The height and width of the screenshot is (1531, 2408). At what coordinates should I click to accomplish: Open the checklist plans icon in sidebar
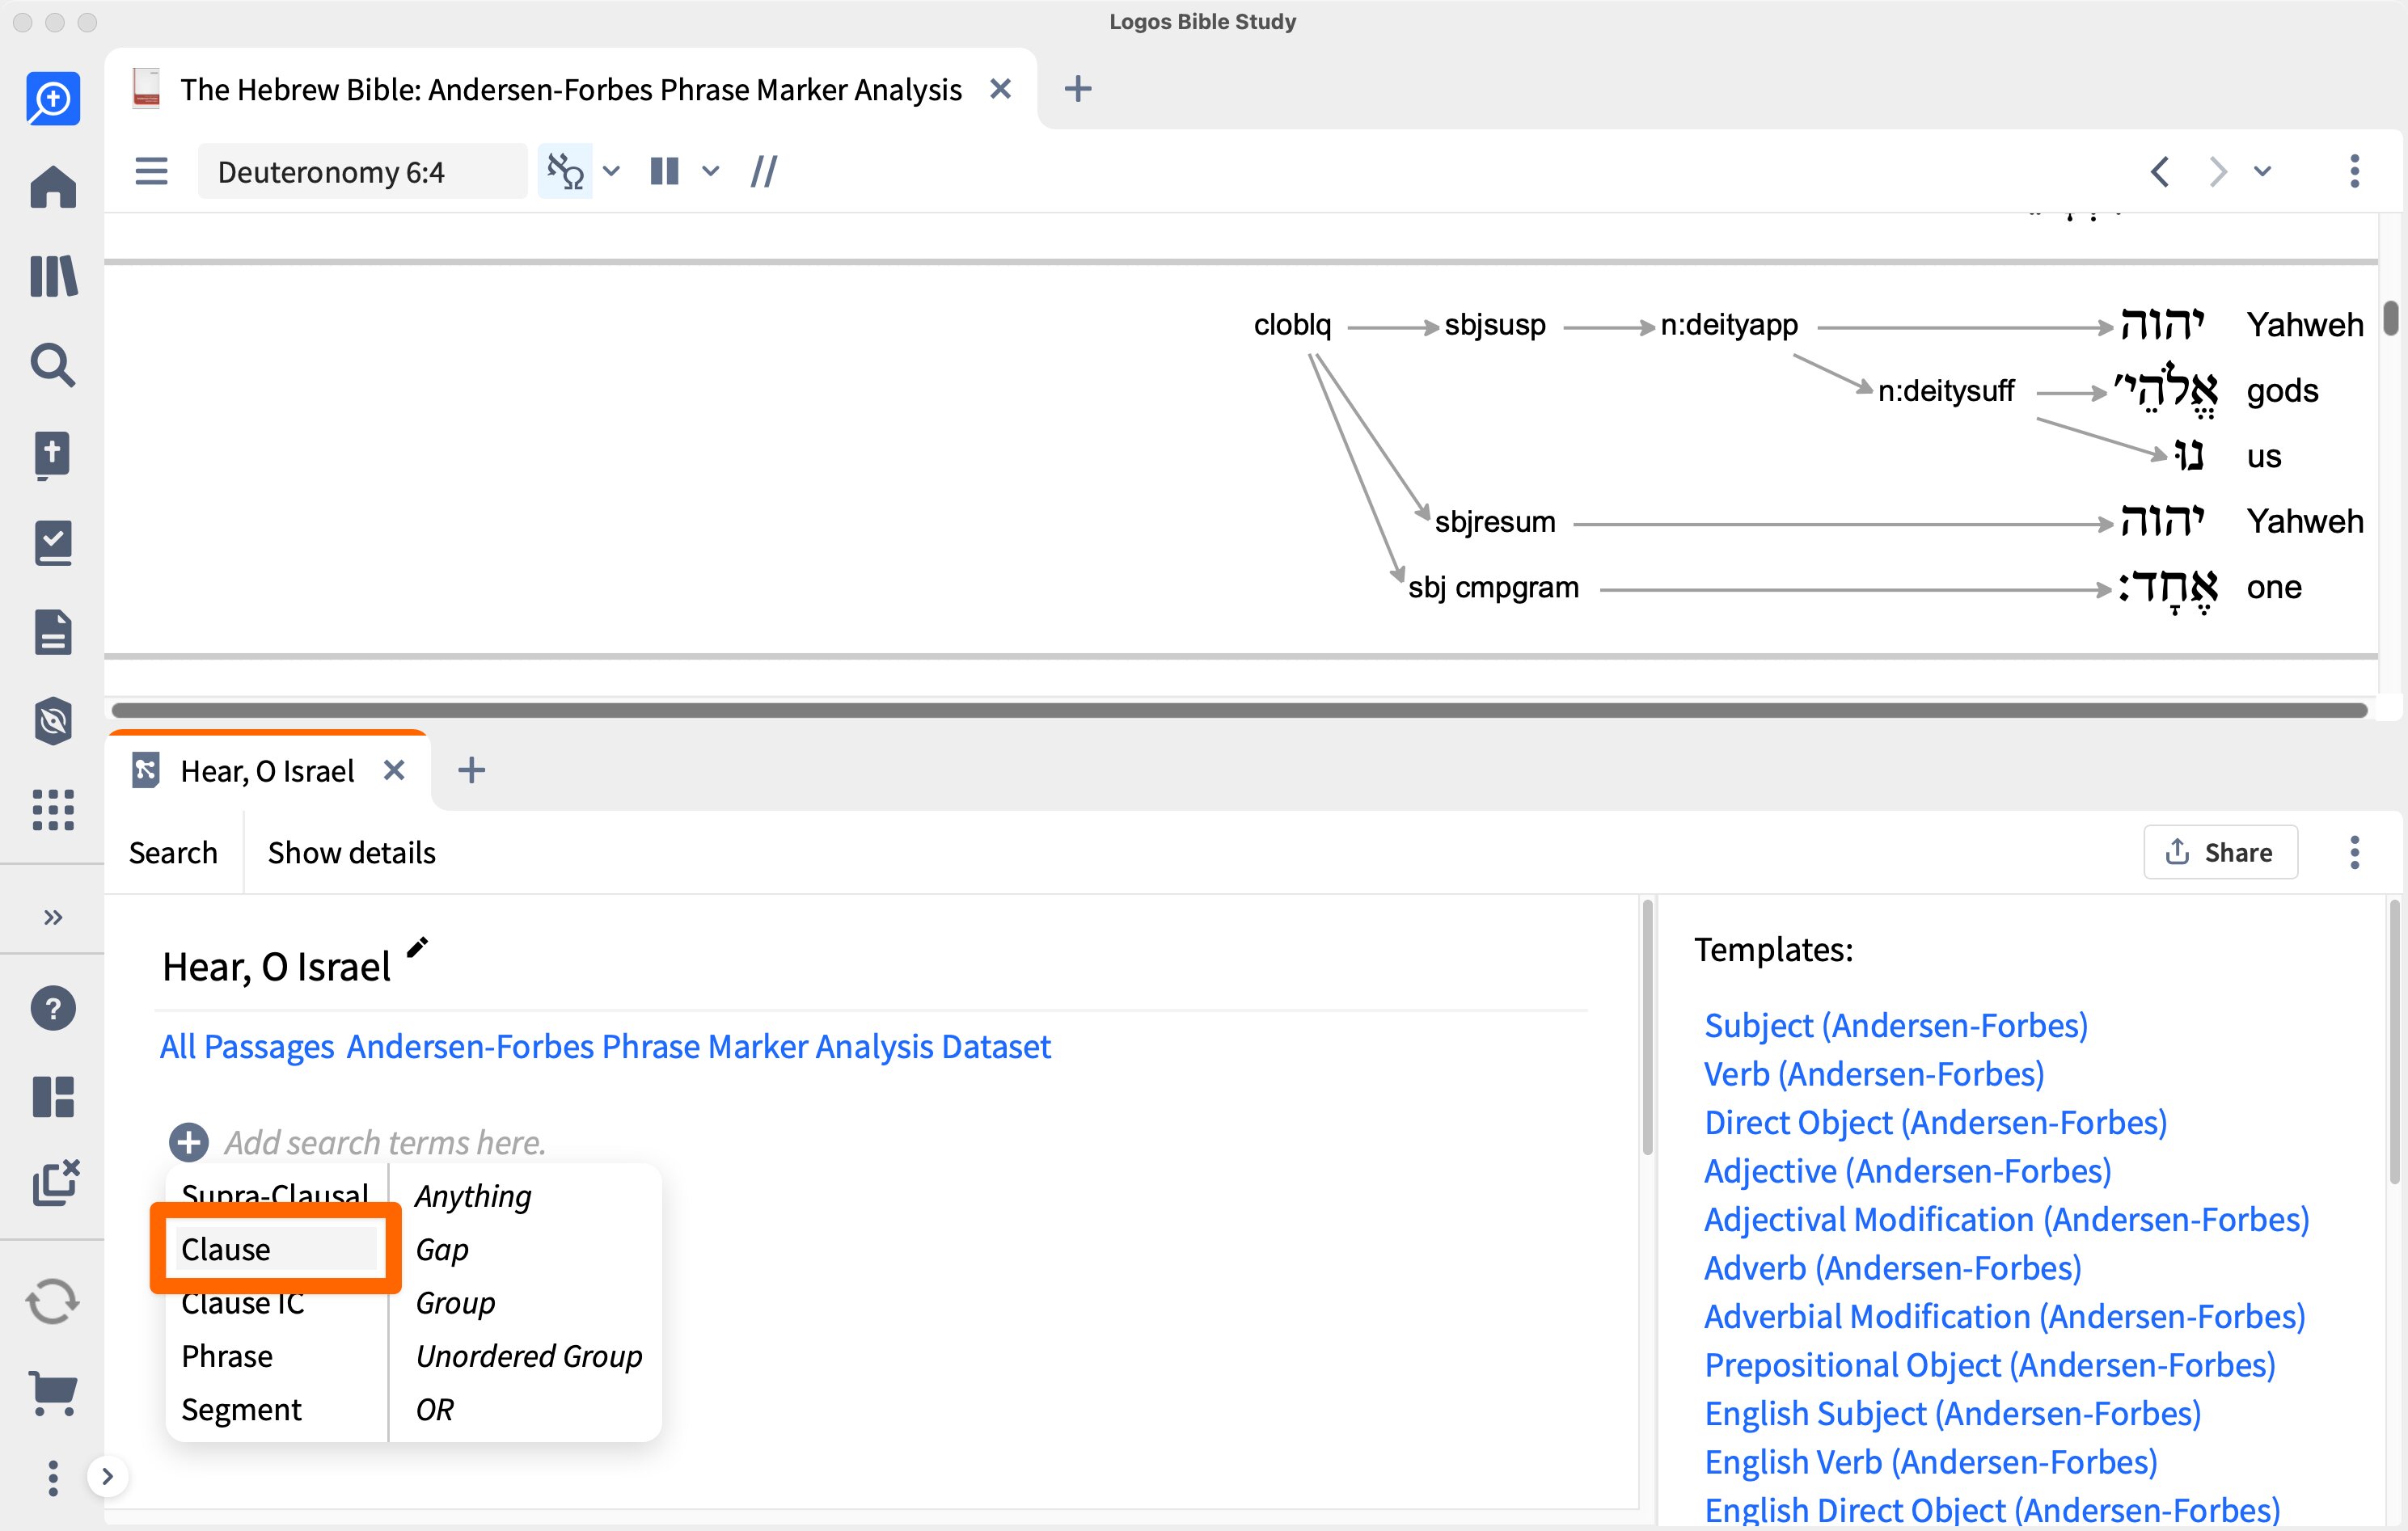coord(53,543)
